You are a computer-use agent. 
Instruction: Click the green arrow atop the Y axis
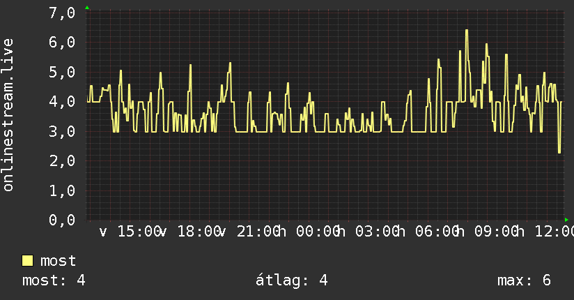87,8
